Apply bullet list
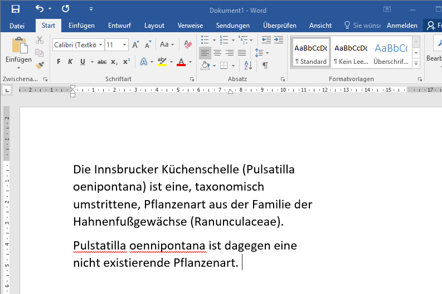This screenshot has width=442, height=294. pos(205,40)
